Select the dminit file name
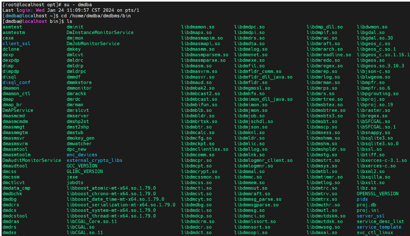Image resolution: width=410 pixels, height=236 pixels. click(x=76, y=27)
